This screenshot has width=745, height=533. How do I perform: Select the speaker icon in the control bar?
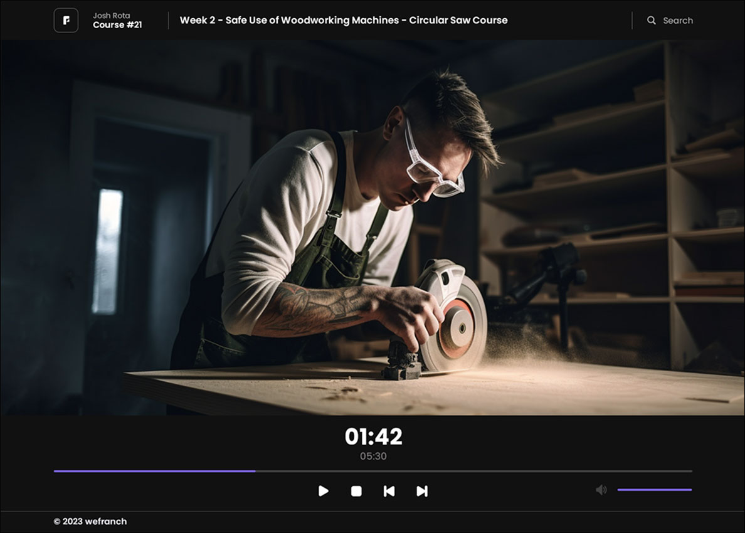click(x=601, y=488)
